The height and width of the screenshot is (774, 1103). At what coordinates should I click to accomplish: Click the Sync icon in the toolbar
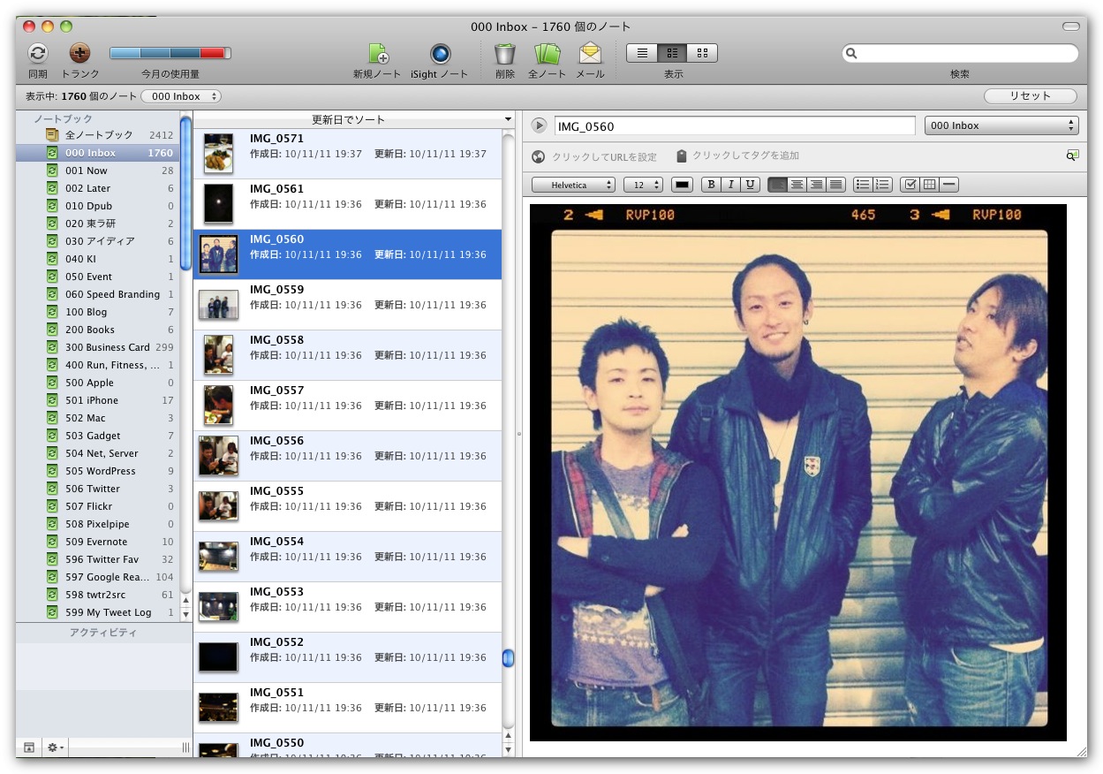37,54
